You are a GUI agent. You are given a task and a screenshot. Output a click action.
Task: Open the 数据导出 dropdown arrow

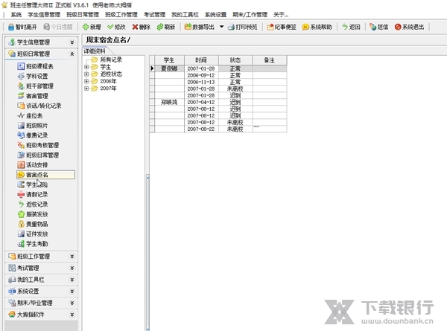point(221,27)
